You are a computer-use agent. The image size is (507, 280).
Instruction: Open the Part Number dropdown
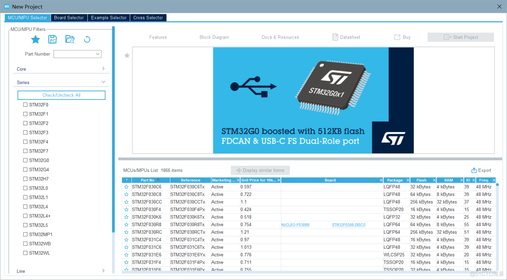tap(98, 54)
